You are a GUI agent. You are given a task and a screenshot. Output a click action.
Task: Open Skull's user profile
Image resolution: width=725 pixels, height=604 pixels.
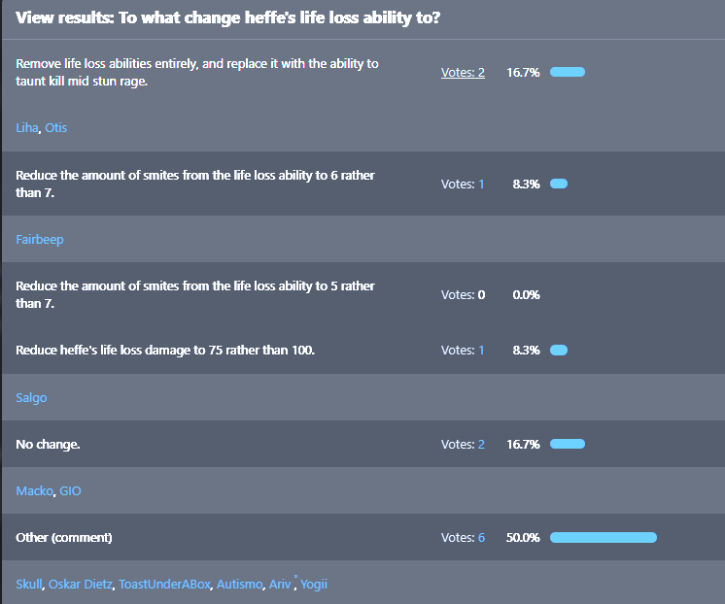click(29, 585)
